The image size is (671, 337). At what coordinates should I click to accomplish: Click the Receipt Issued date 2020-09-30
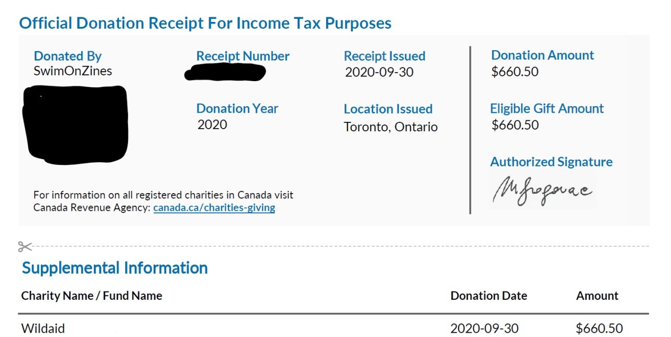point(379,72)
